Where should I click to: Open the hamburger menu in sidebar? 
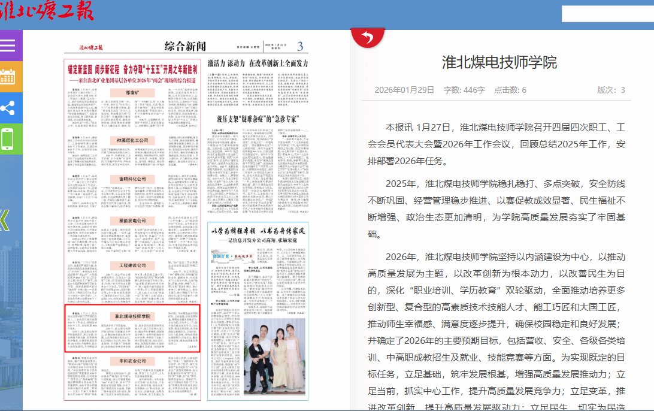click(8, 46)
